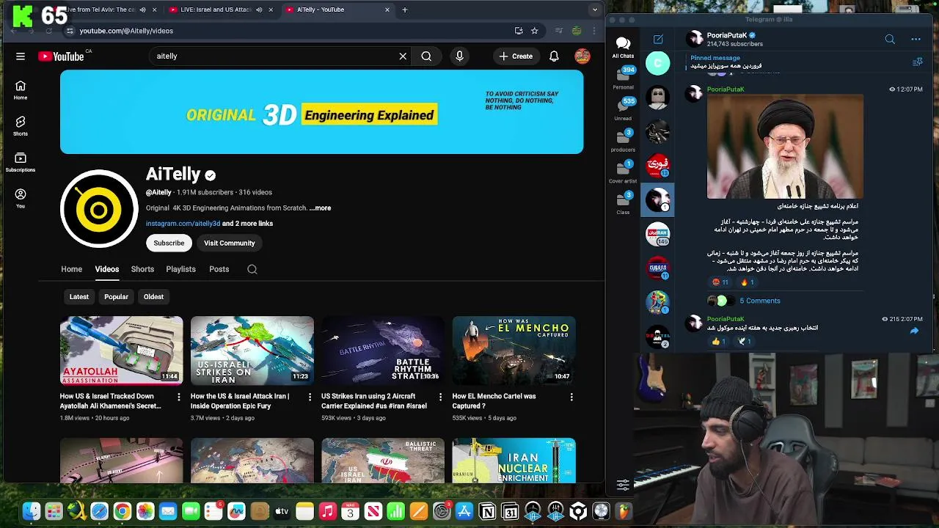Toggle the thumbs-up reaction on Telegram message
This screenshot has width=939, height=528.
pos(719,341)
